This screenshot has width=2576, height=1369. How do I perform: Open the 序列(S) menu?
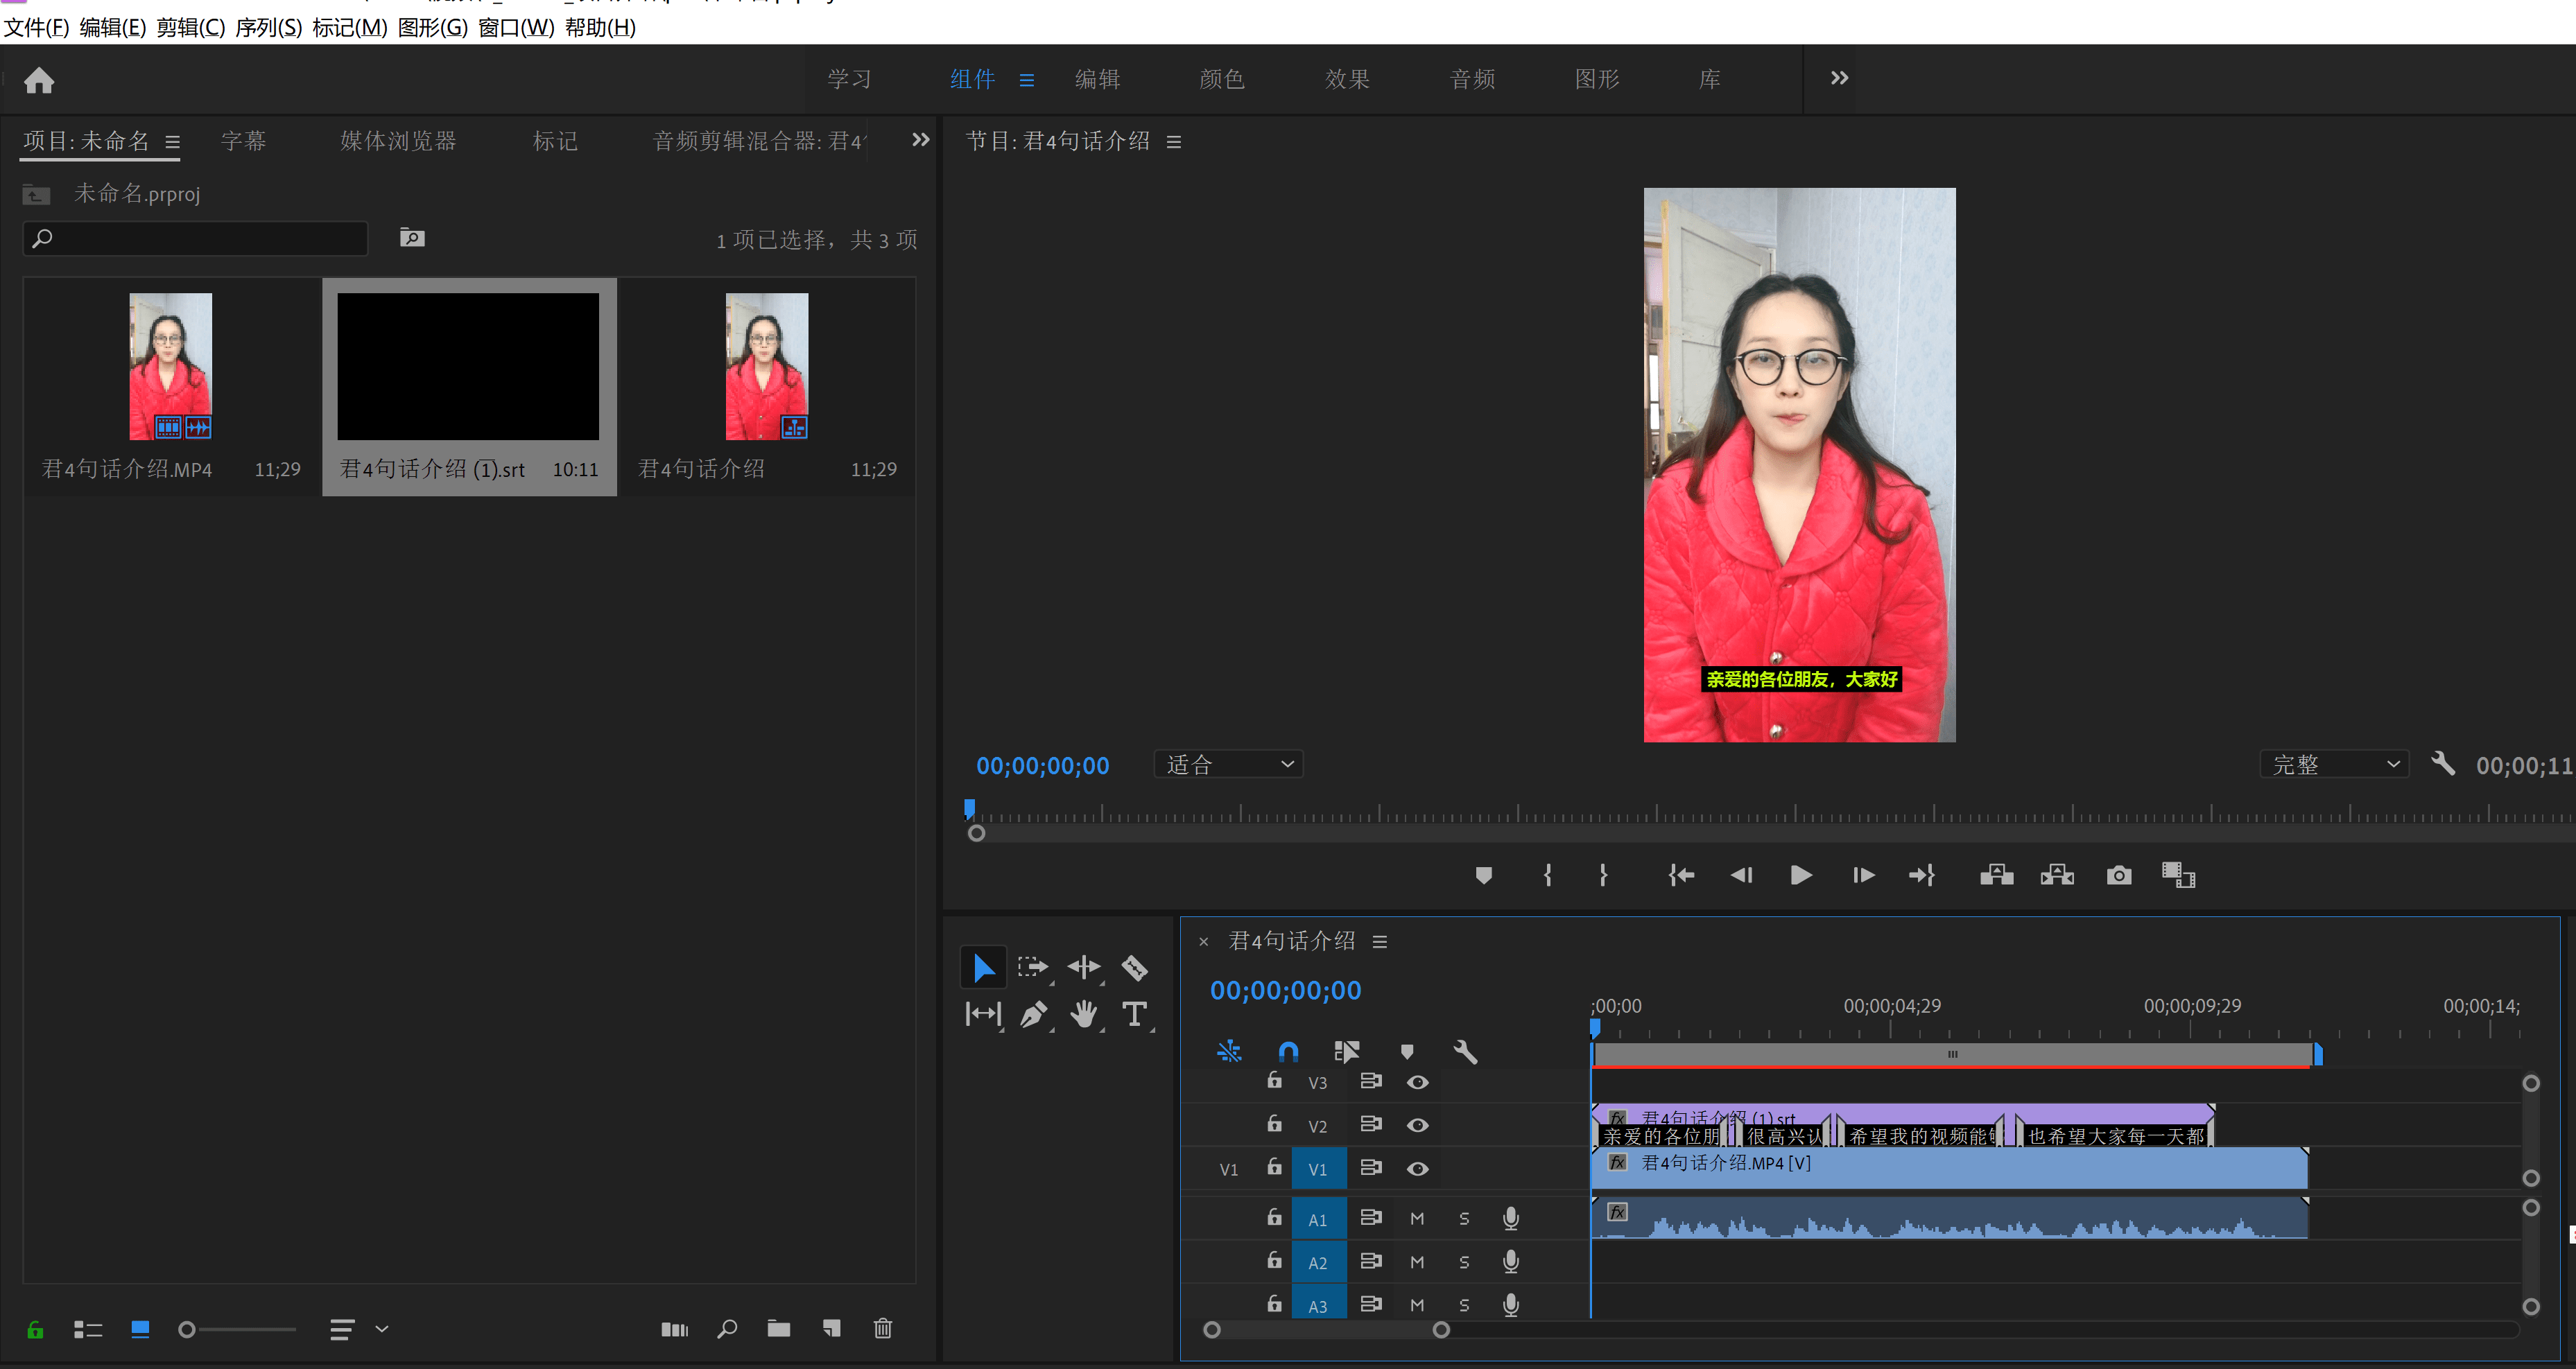pos(268,27)
